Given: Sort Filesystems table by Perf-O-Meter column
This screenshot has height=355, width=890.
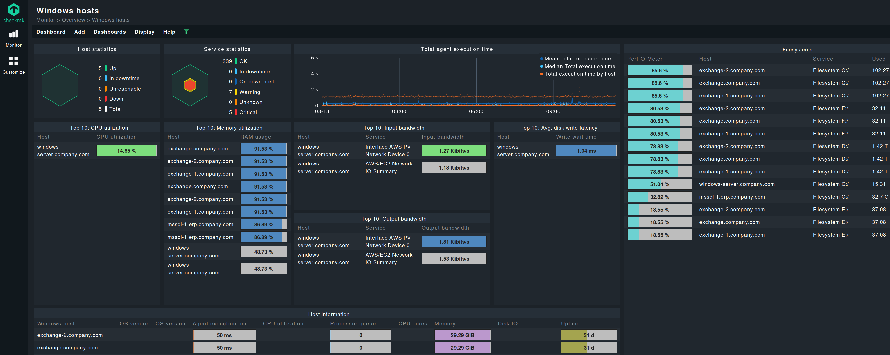Looking at the screenshot, I should pyautogui.click(x=645, y=59).
